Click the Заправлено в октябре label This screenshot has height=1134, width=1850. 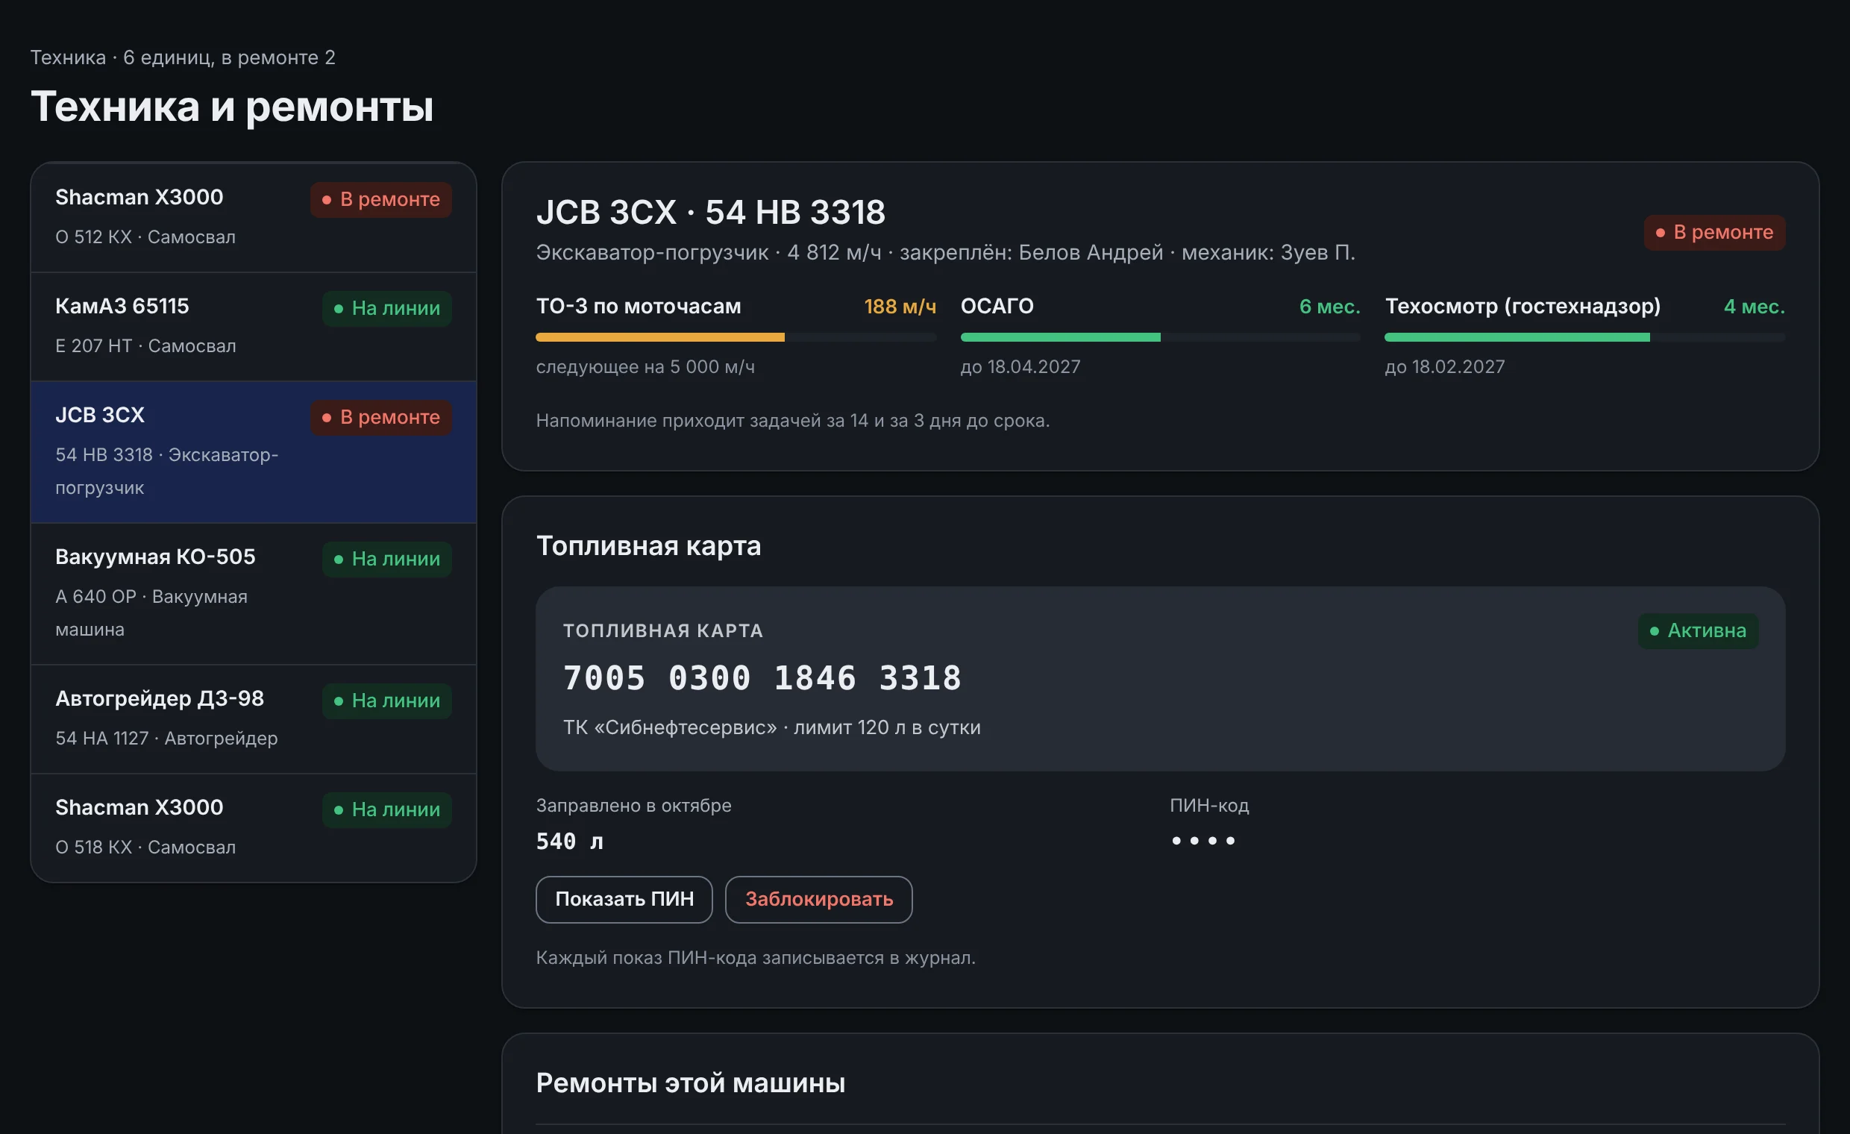pyautogui.click(x=633, y=806)
